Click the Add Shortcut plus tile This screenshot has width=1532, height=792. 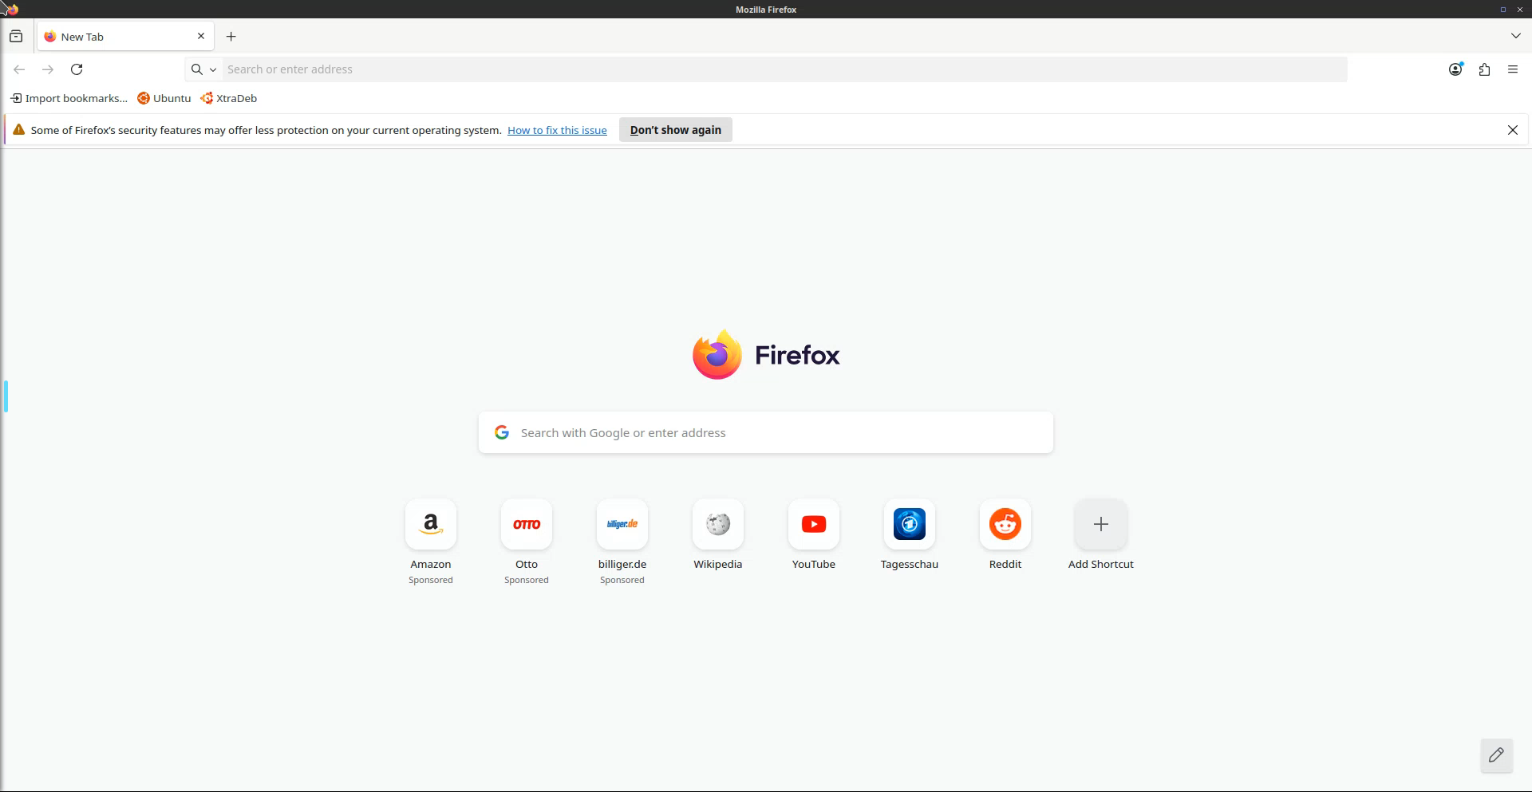pos(1101,525)
